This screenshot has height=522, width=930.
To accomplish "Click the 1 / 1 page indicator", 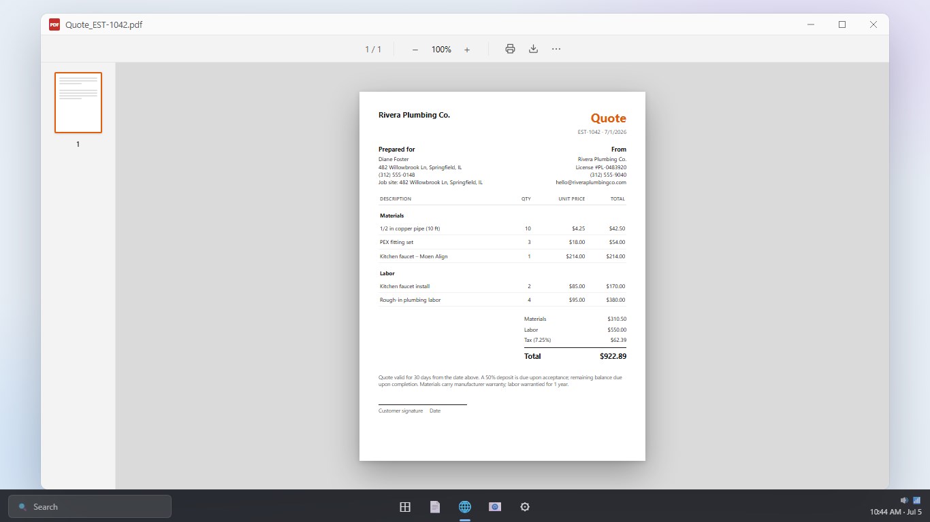I will pos(373,50).
